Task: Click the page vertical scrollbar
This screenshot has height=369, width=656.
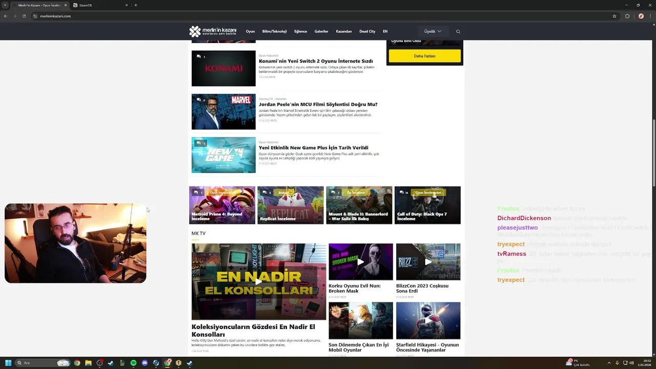Action: tap(653, 154)
